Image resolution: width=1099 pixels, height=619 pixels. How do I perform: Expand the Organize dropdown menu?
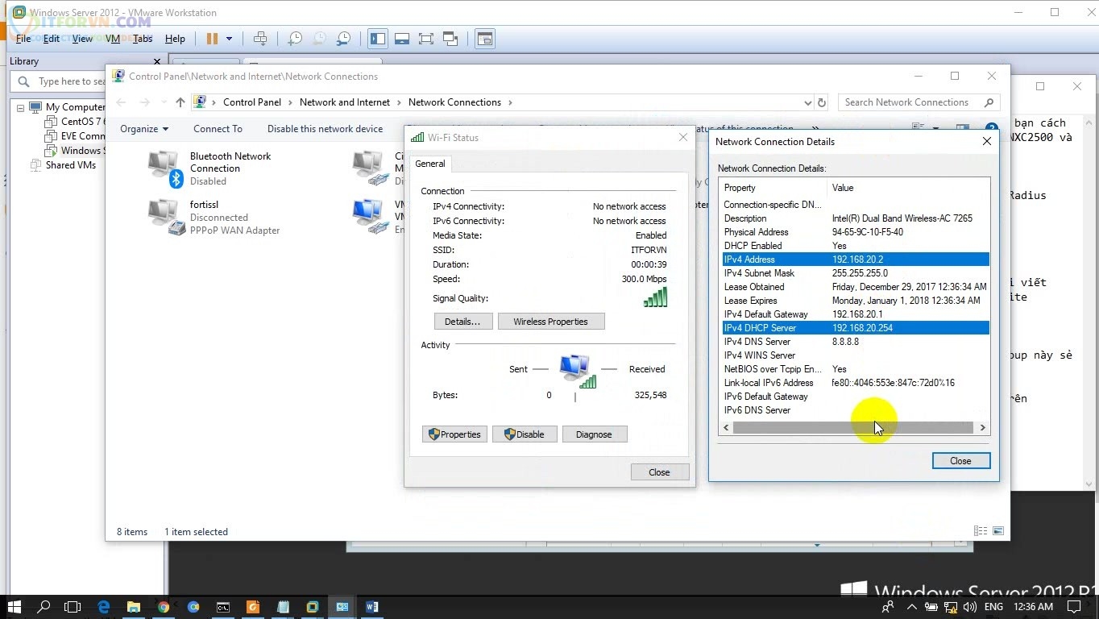tap(144, 129)
